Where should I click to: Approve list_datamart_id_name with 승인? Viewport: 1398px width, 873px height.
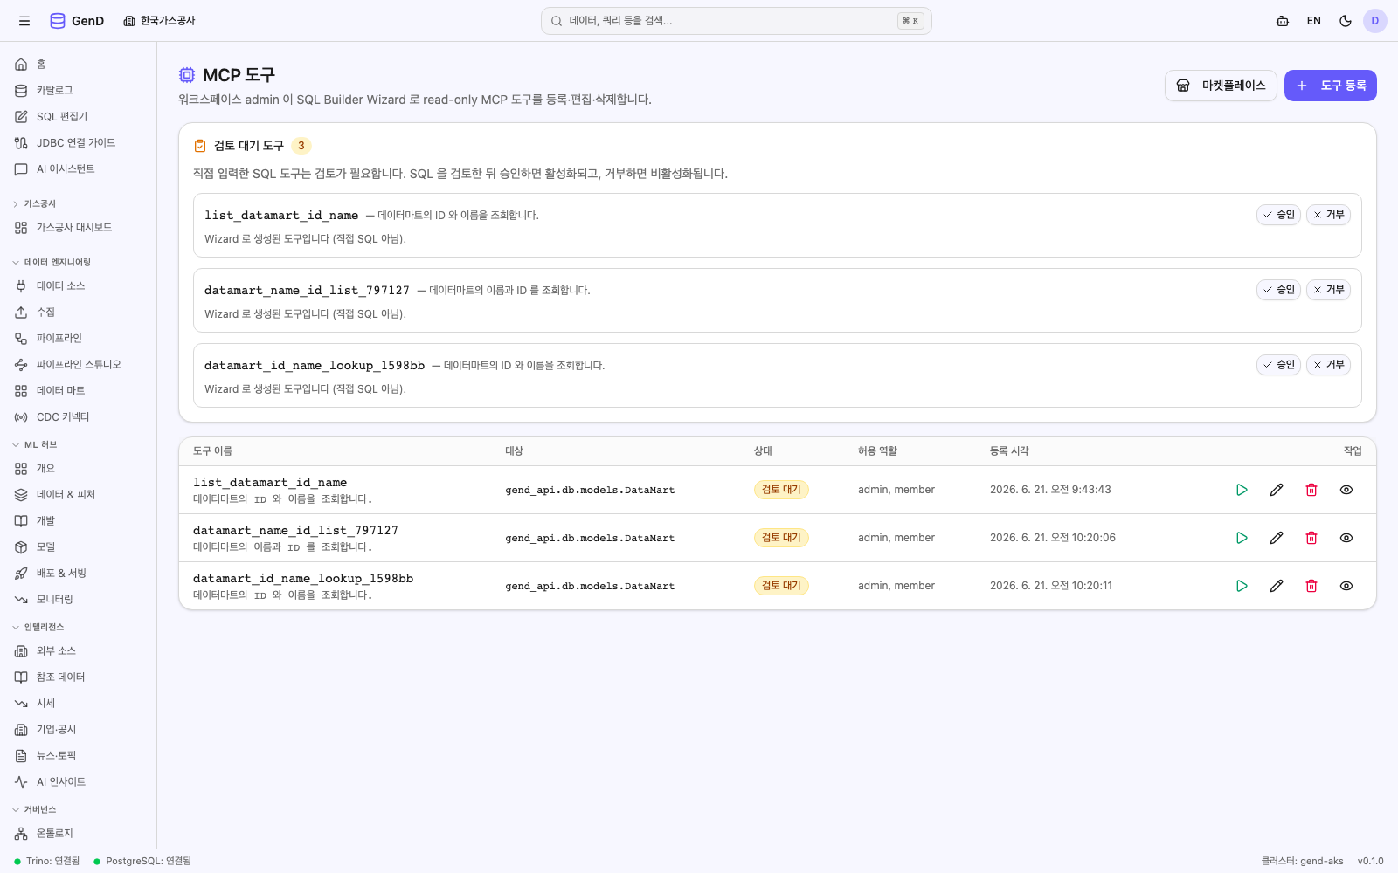pyautogui.click(x=1279, y=215)
